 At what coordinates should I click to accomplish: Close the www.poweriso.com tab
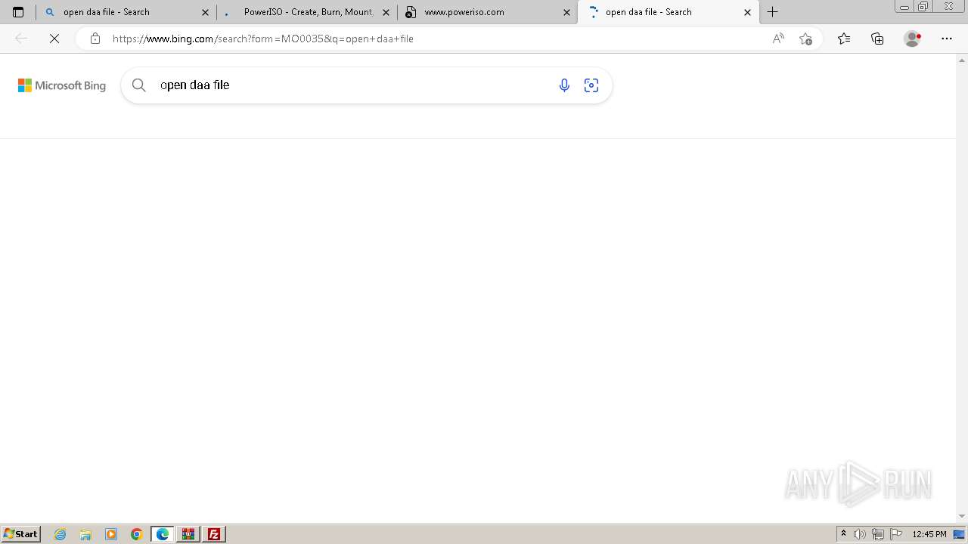click(566, 12)
